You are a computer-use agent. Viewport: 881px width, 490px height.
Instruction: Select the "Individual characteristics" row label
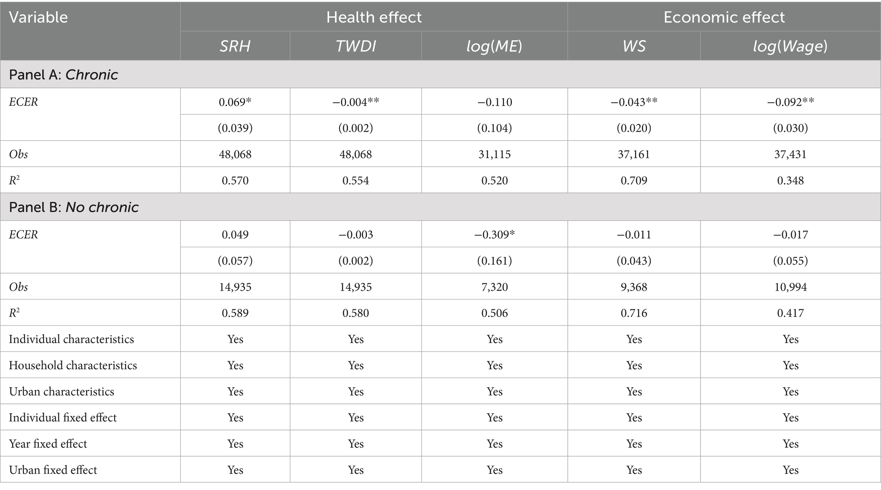71,339
